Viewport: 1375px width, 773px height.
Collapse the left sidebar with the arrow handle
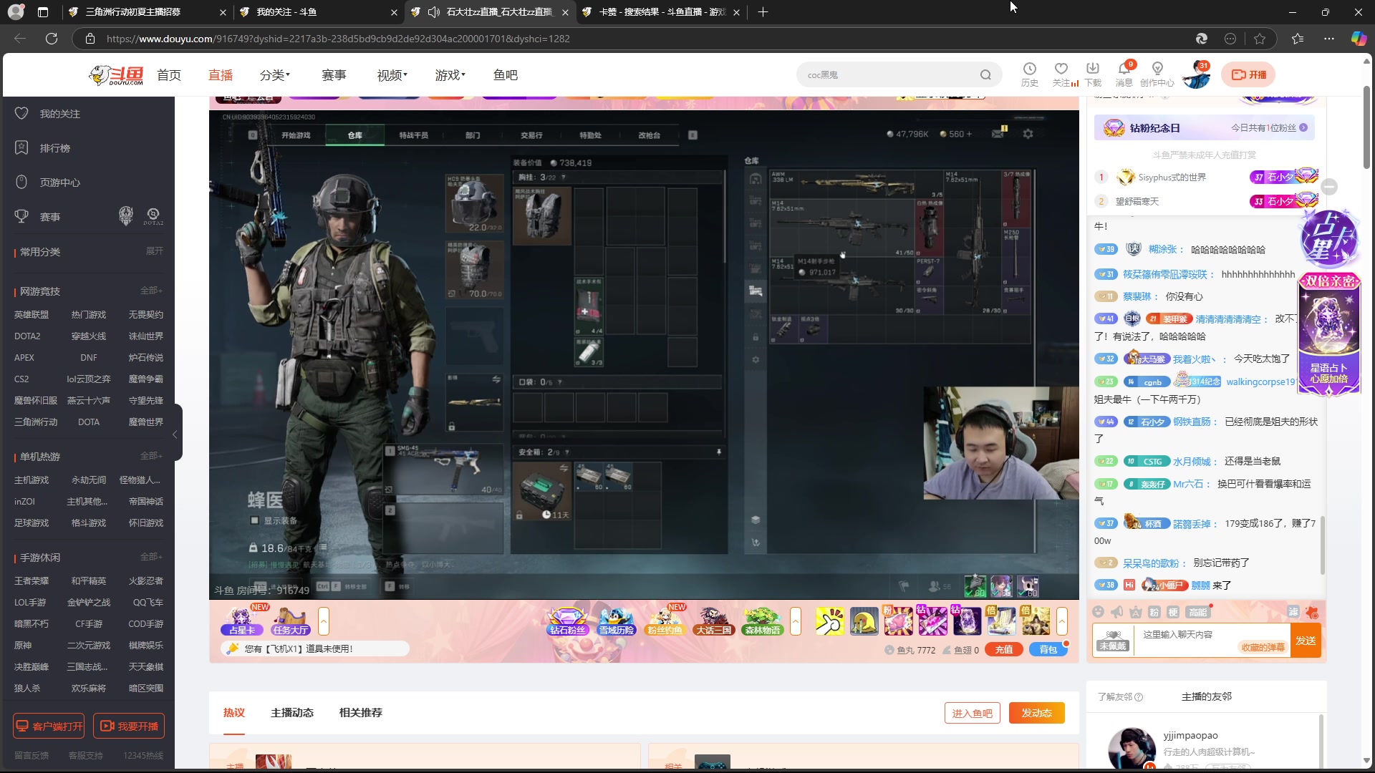click(x=175, y=434)
